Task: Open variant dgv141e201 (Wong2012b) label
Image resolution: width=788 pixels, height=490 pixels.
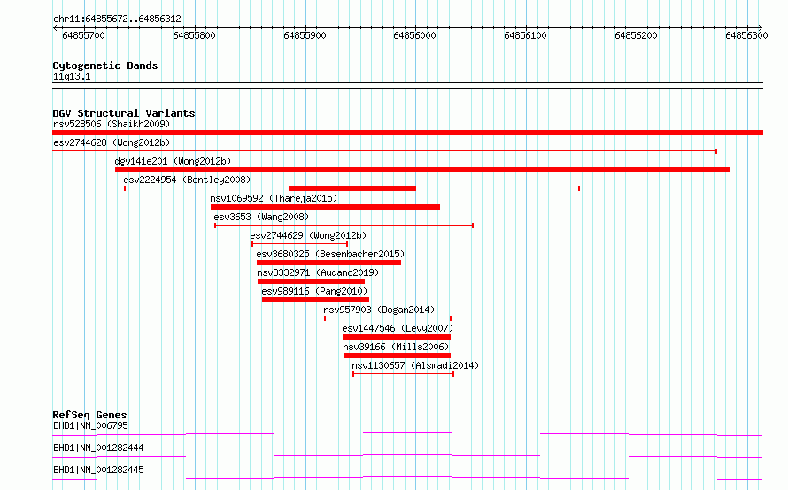Action: tap(173, 161)
